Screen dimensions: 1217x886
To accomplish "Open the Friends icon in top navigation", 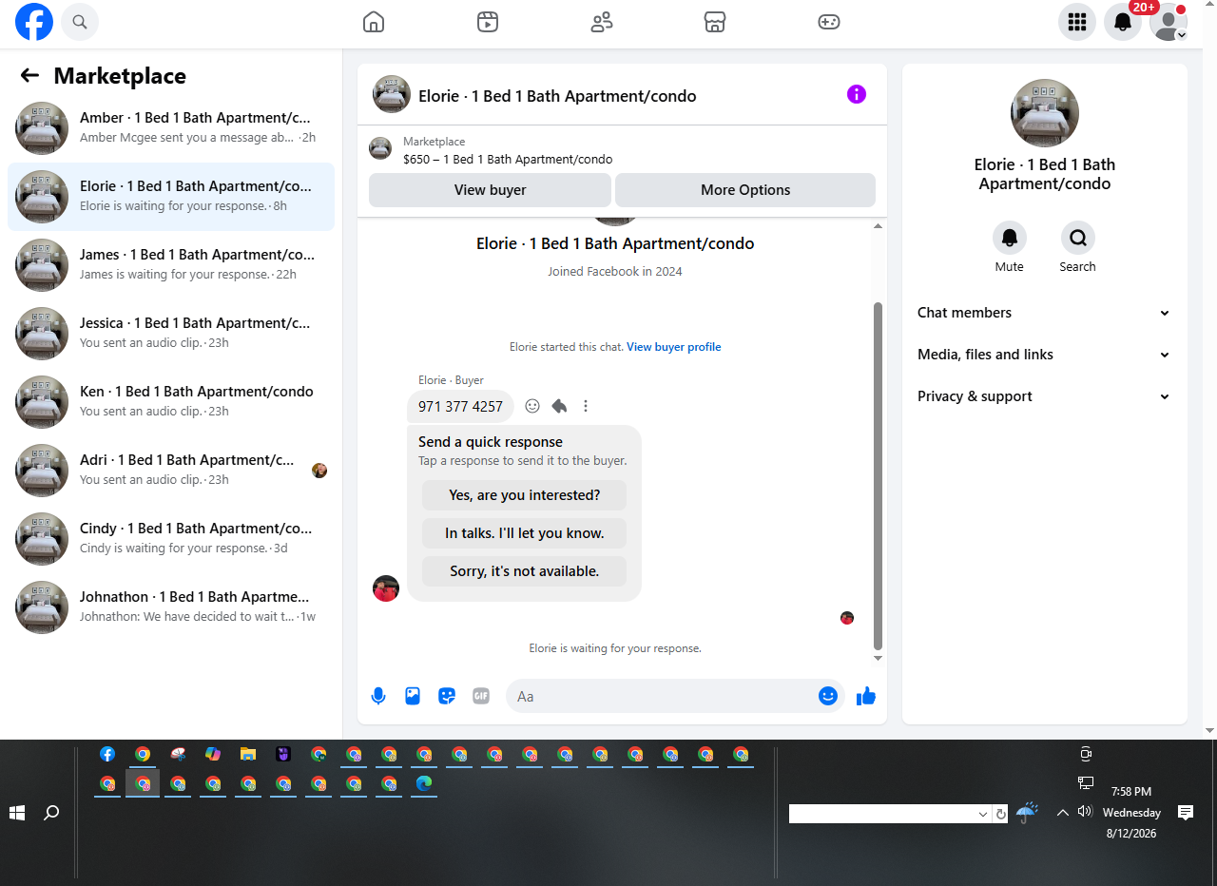I will [x=602, y=22].
